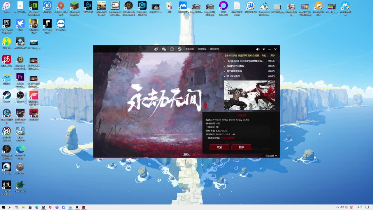Open the yellow 《永劫无间》国服前瞻发布会 headline
The width and height of the screenshot is (373, 210).
[x=246, y=55]
